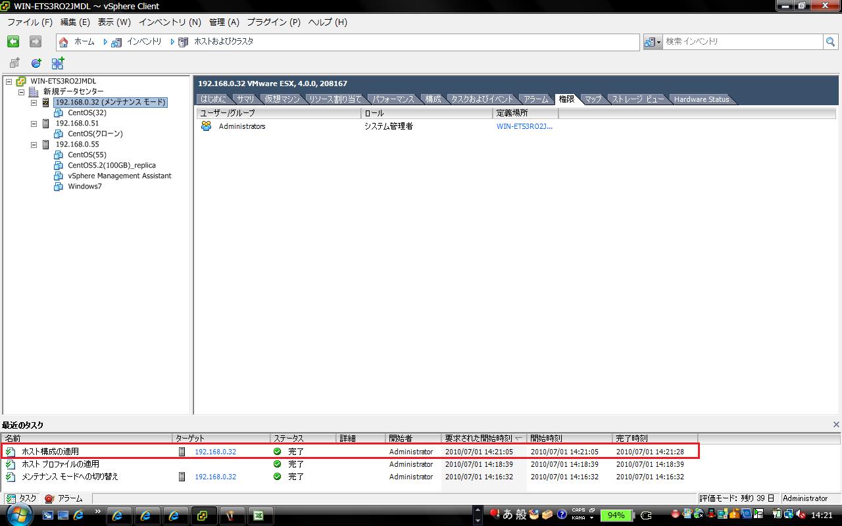
Task: Click the search magnifier button
Action: [x=831, y=41]
